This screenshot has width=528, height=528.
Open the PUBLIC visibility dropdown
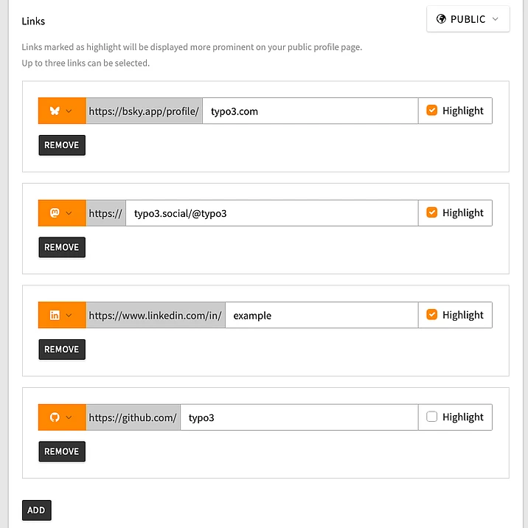(x=468, y=19)
